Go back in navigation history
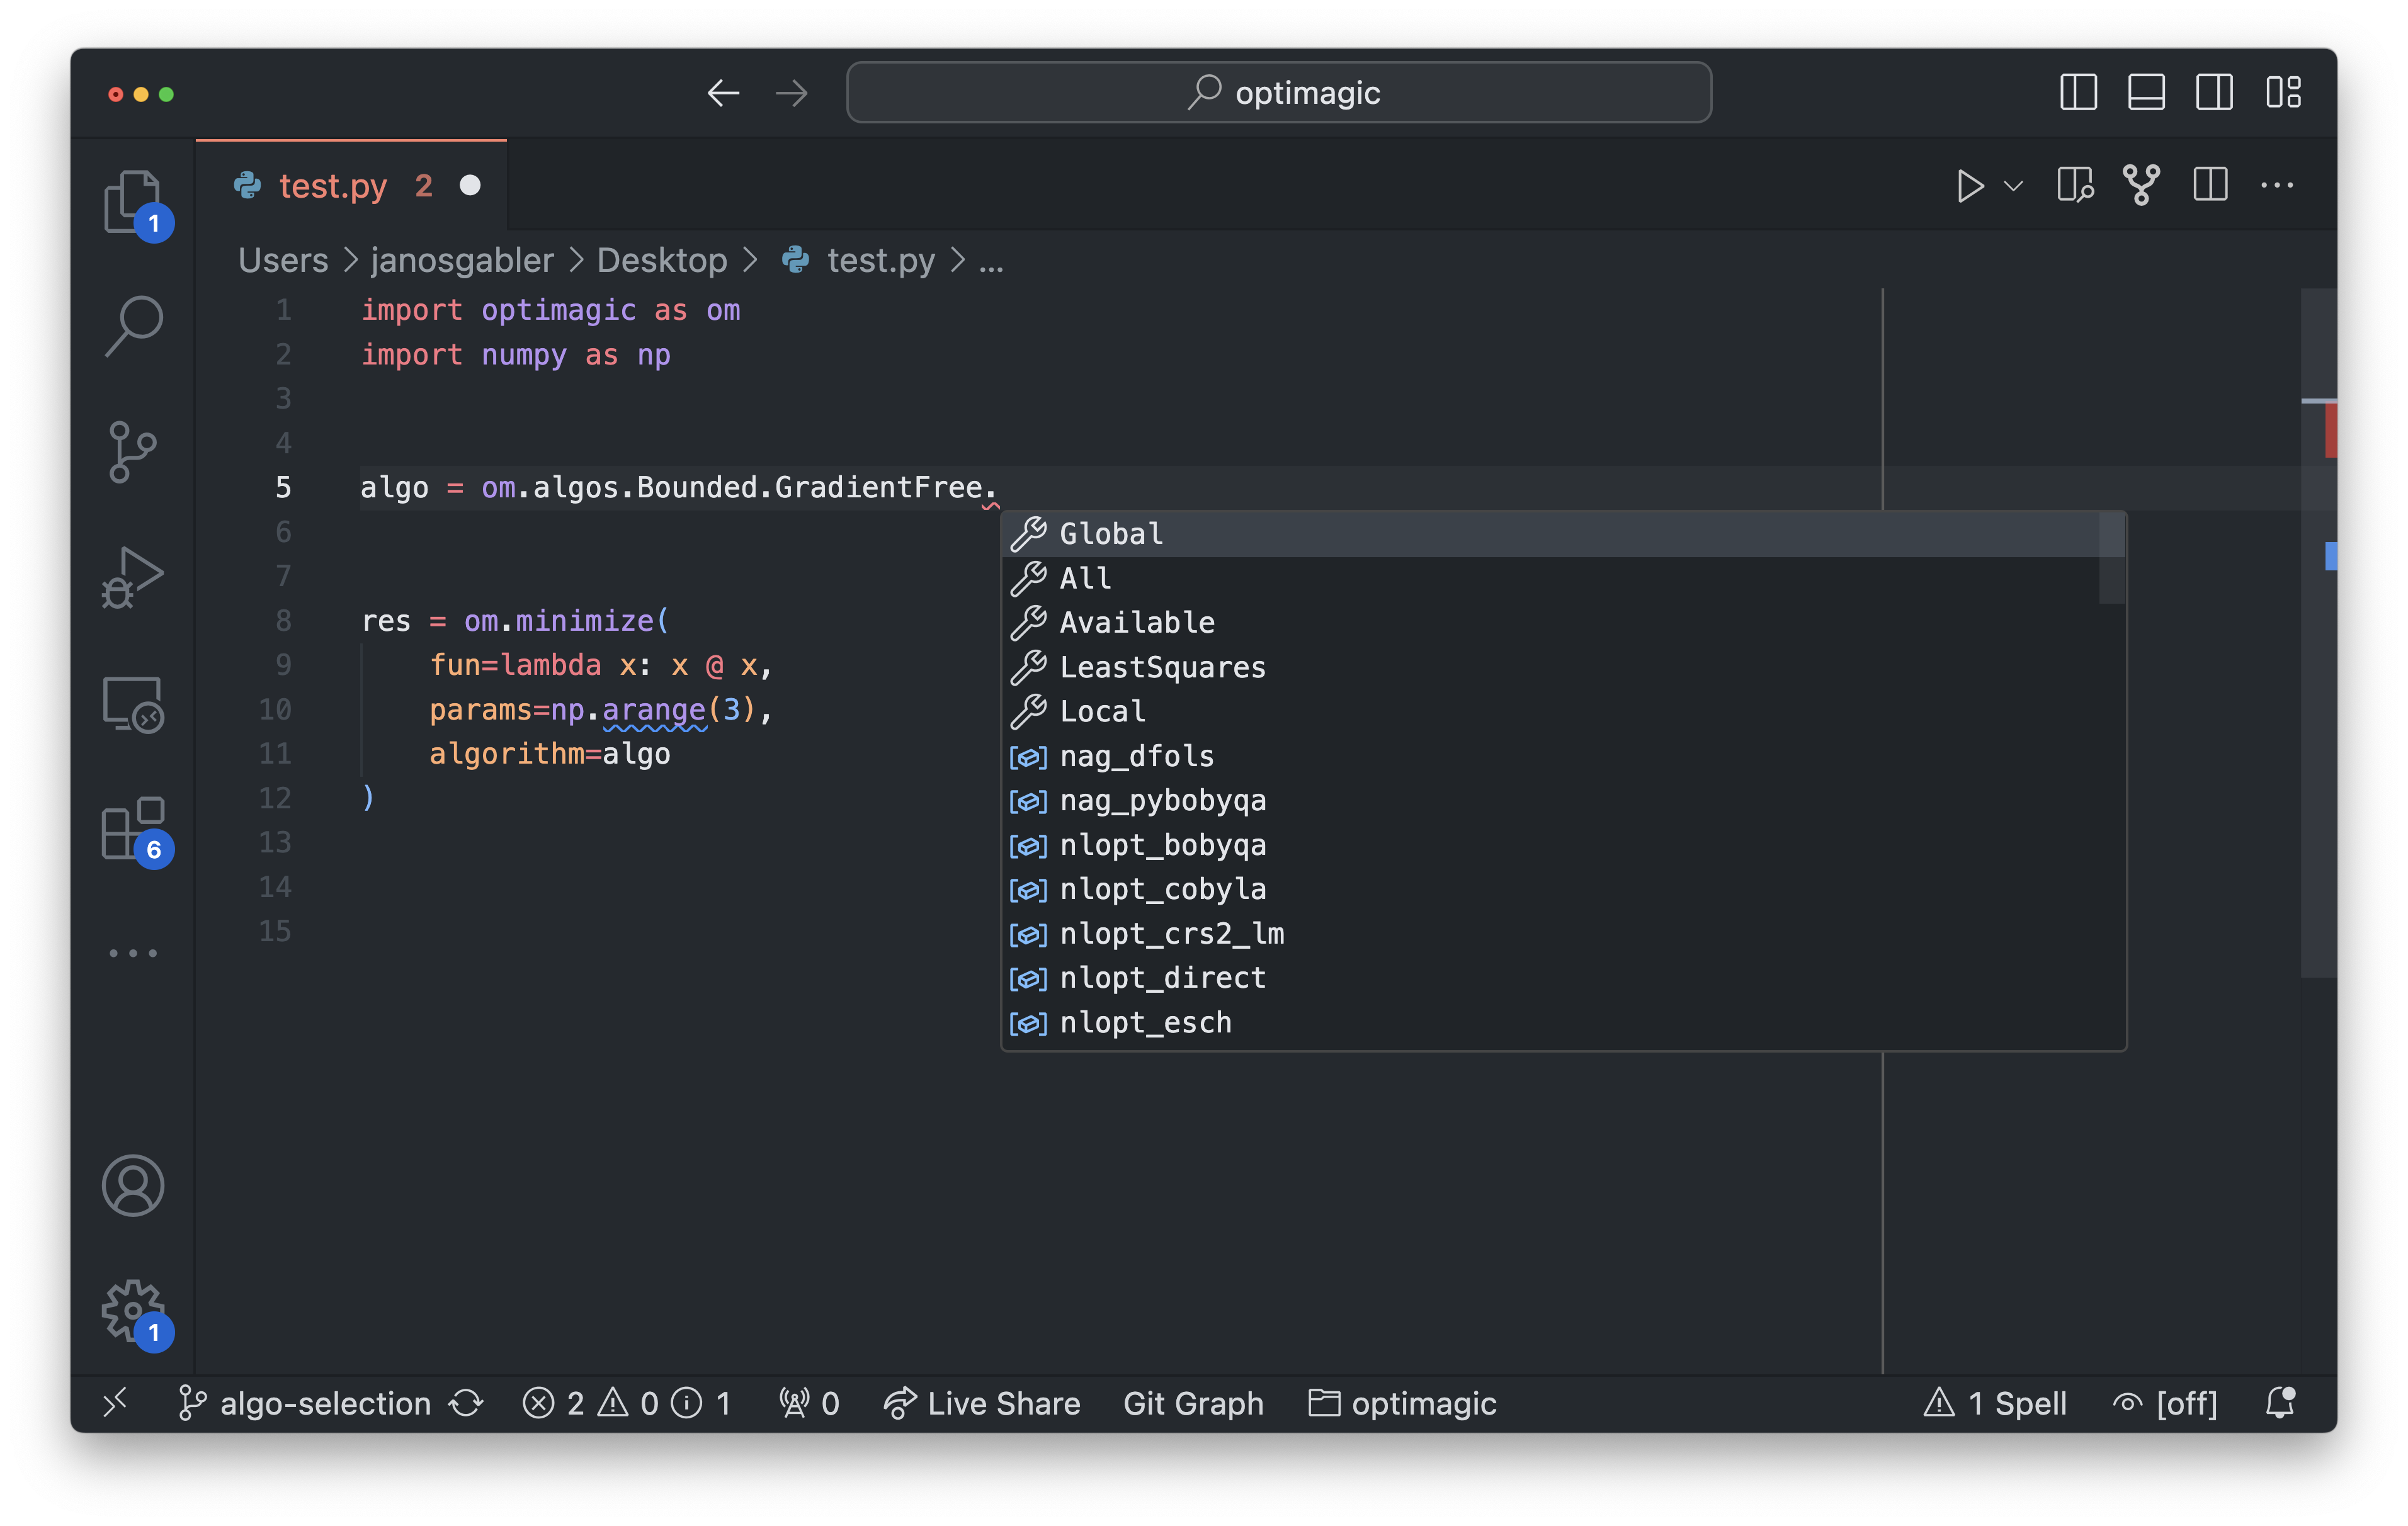This screenshot has height=1526, width=2408. [723, 93]
